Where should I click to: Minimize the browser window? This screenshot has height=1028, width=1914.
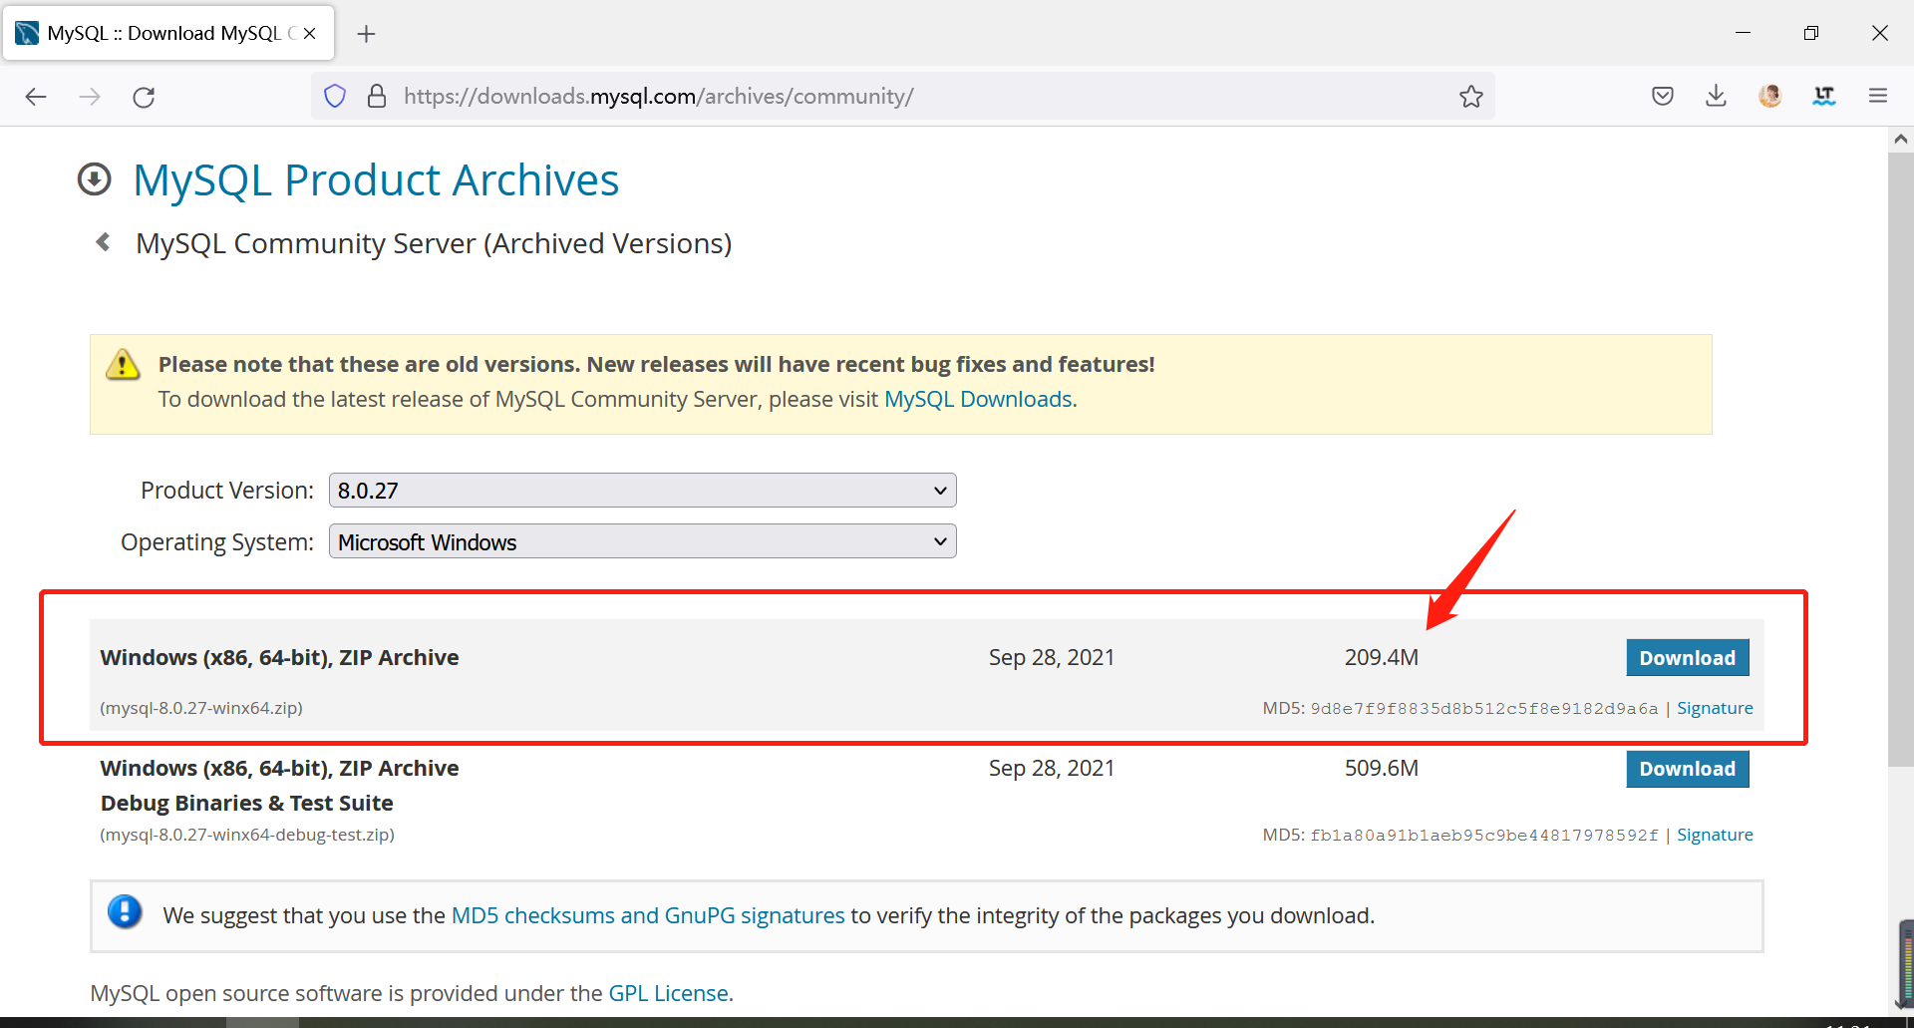pos(1743,33)
